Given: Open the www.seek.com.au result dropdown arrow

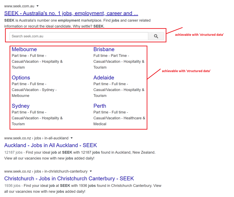Looking at the screenshot, I should point(38,6).
